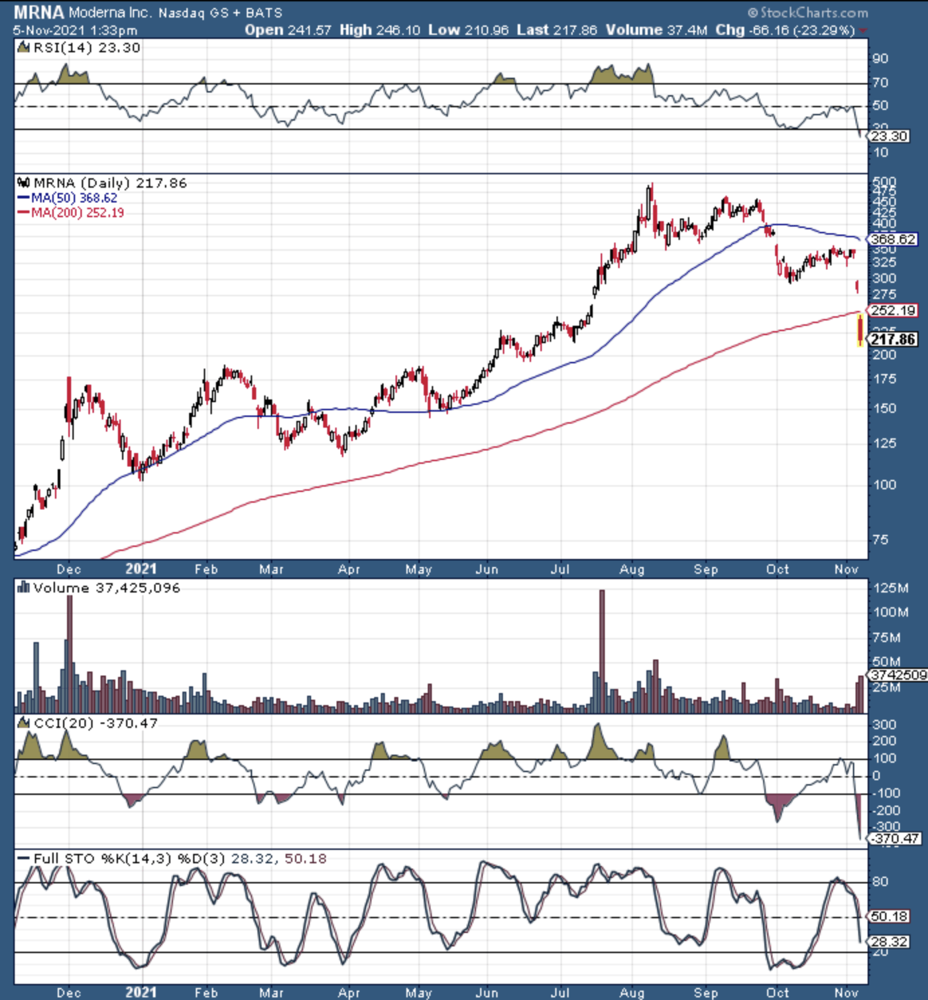Click the volume bars icon beside Volume 37,425,096
Viewport: 928px width, 1000px height.
point(24,588)
